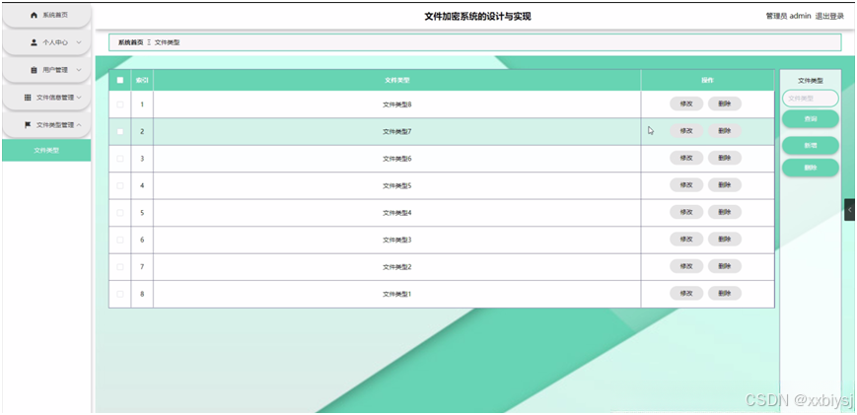Viewport: 857px width, 415px height.
Task: Click the cell text 文件类型5
Action: click(x=396, y=185)
